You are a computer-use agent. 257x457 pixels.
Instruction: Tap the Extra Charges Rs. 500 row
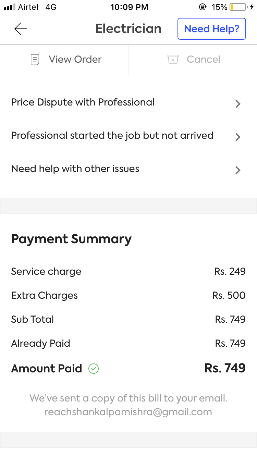point(128,295)
